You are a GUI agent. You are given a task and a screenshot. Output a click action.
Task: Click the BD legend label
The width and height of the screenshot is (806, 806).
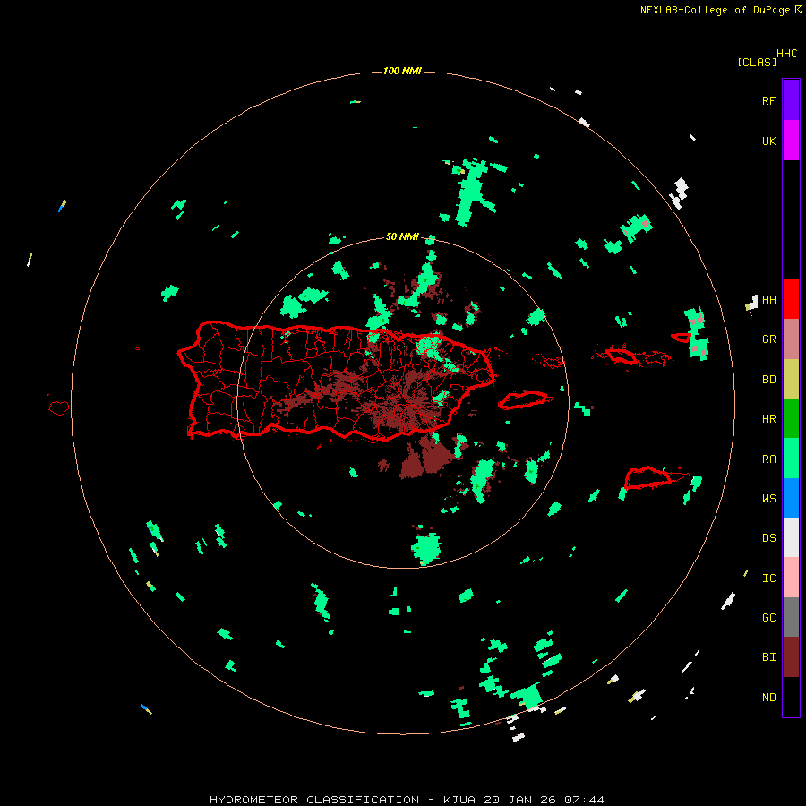768,380
